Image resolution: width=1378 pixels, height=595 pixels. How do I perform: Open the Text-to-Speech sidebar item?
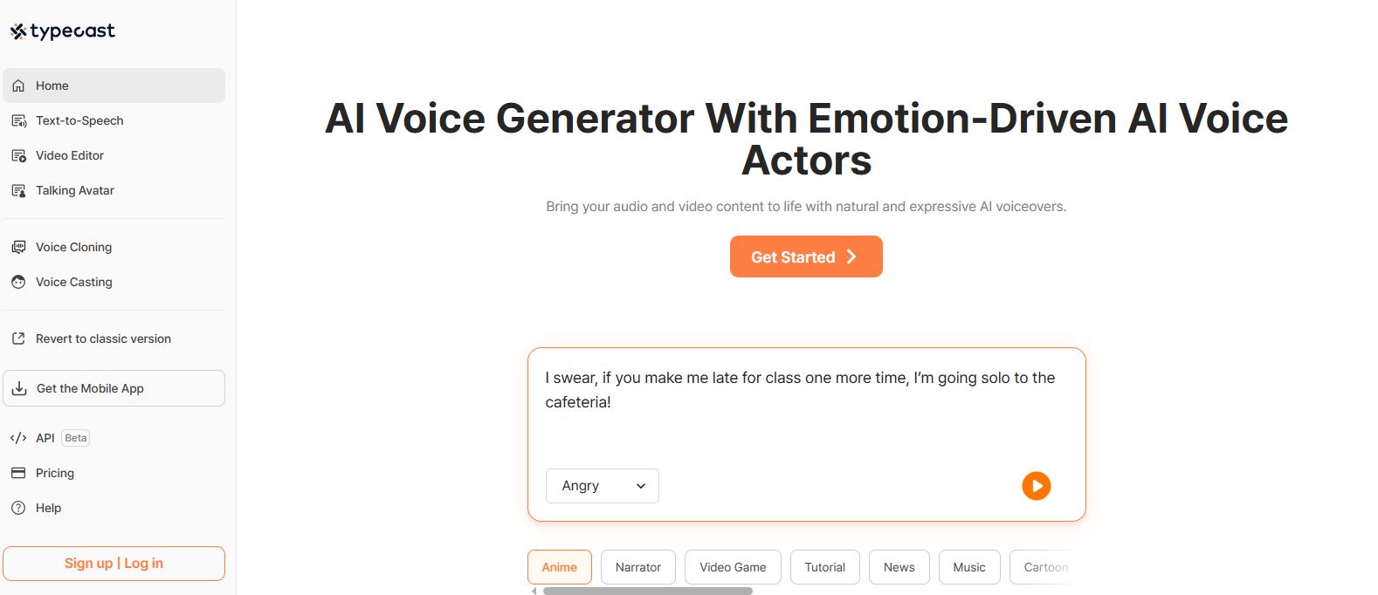[79, 120]
